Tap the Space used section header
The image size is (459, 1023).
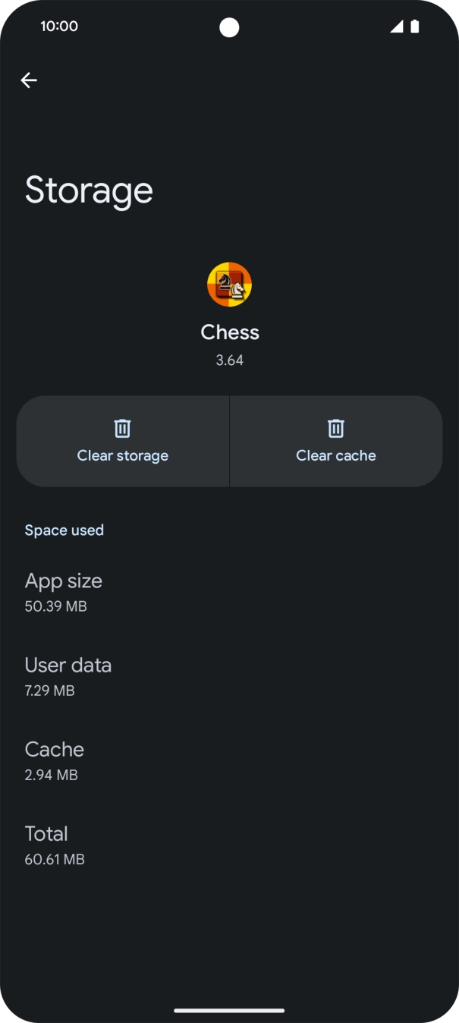64,530
